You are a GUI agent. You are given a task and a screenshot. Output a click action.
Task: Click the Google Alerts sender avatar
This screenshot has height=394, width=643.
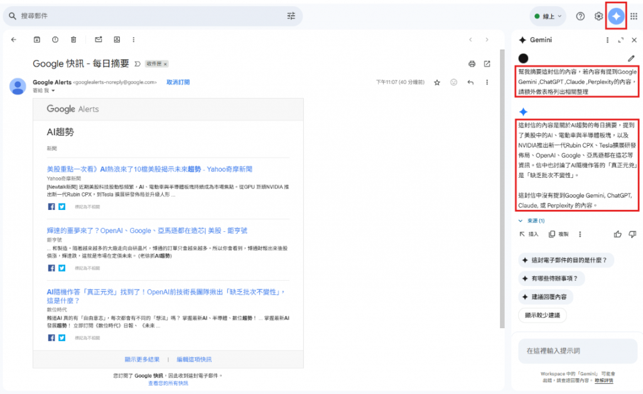coord(18,86)
